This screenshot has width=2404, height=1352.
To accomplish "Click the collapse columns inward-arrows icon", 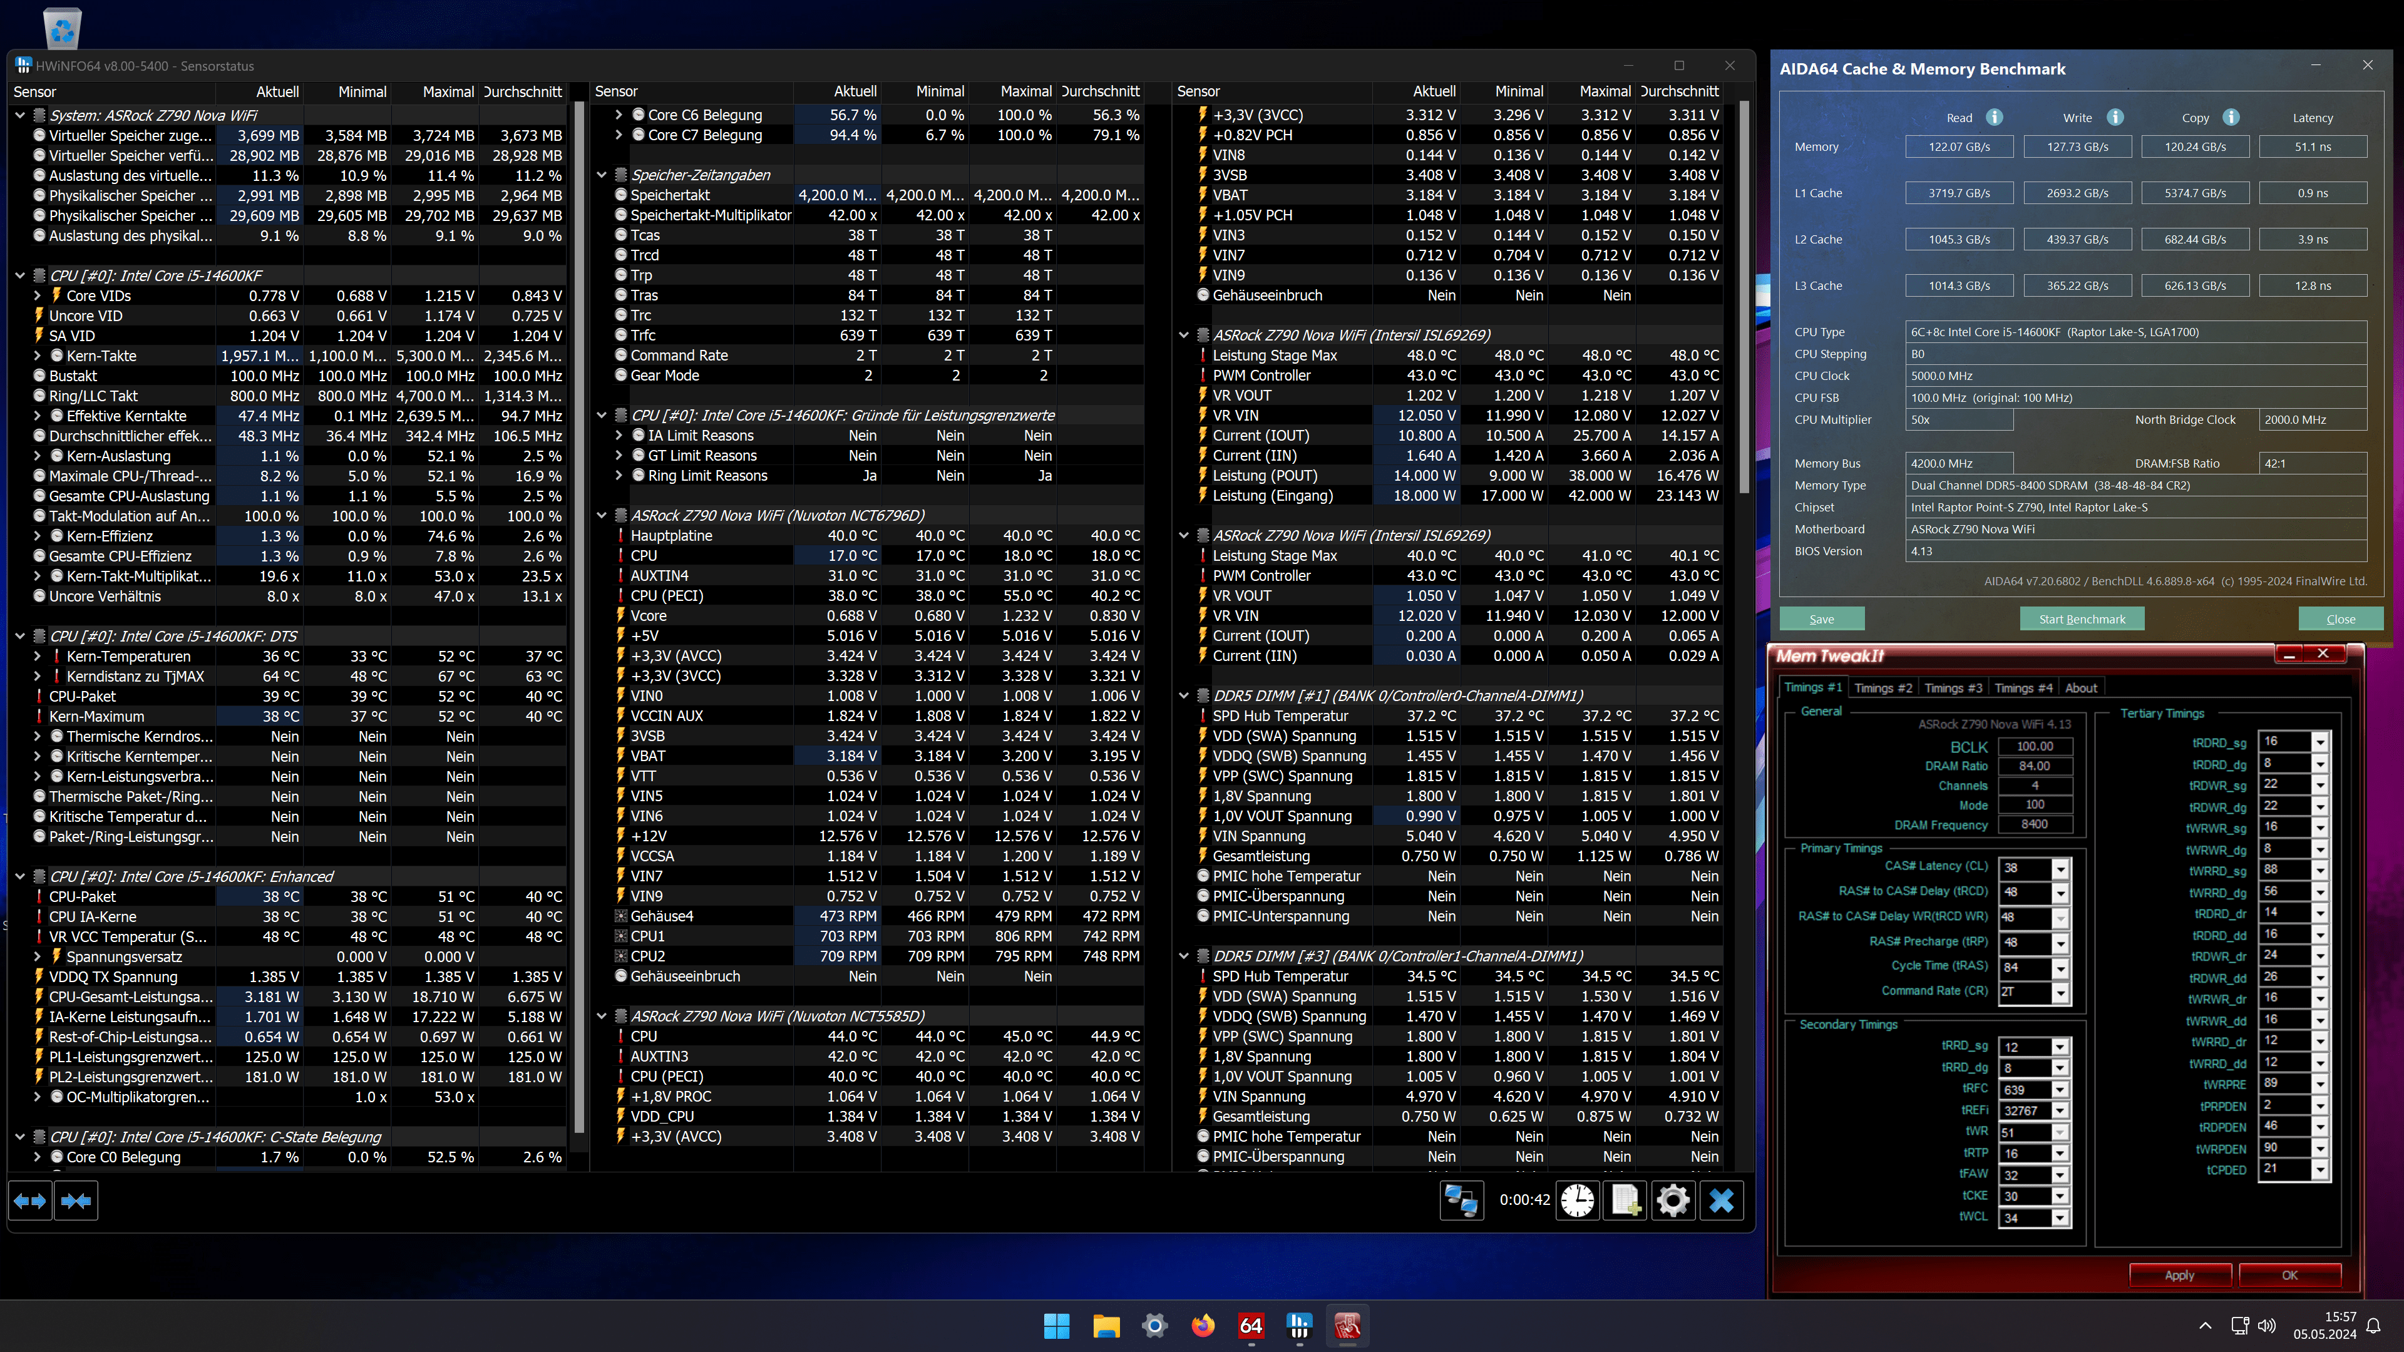I will pos(76,1200).
